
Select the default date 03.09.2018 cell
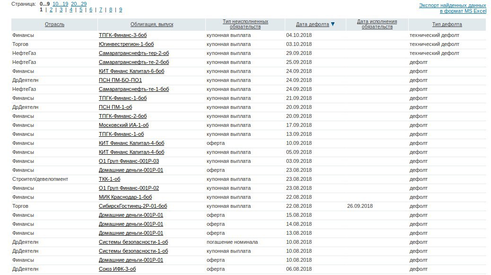pos(299,161)
